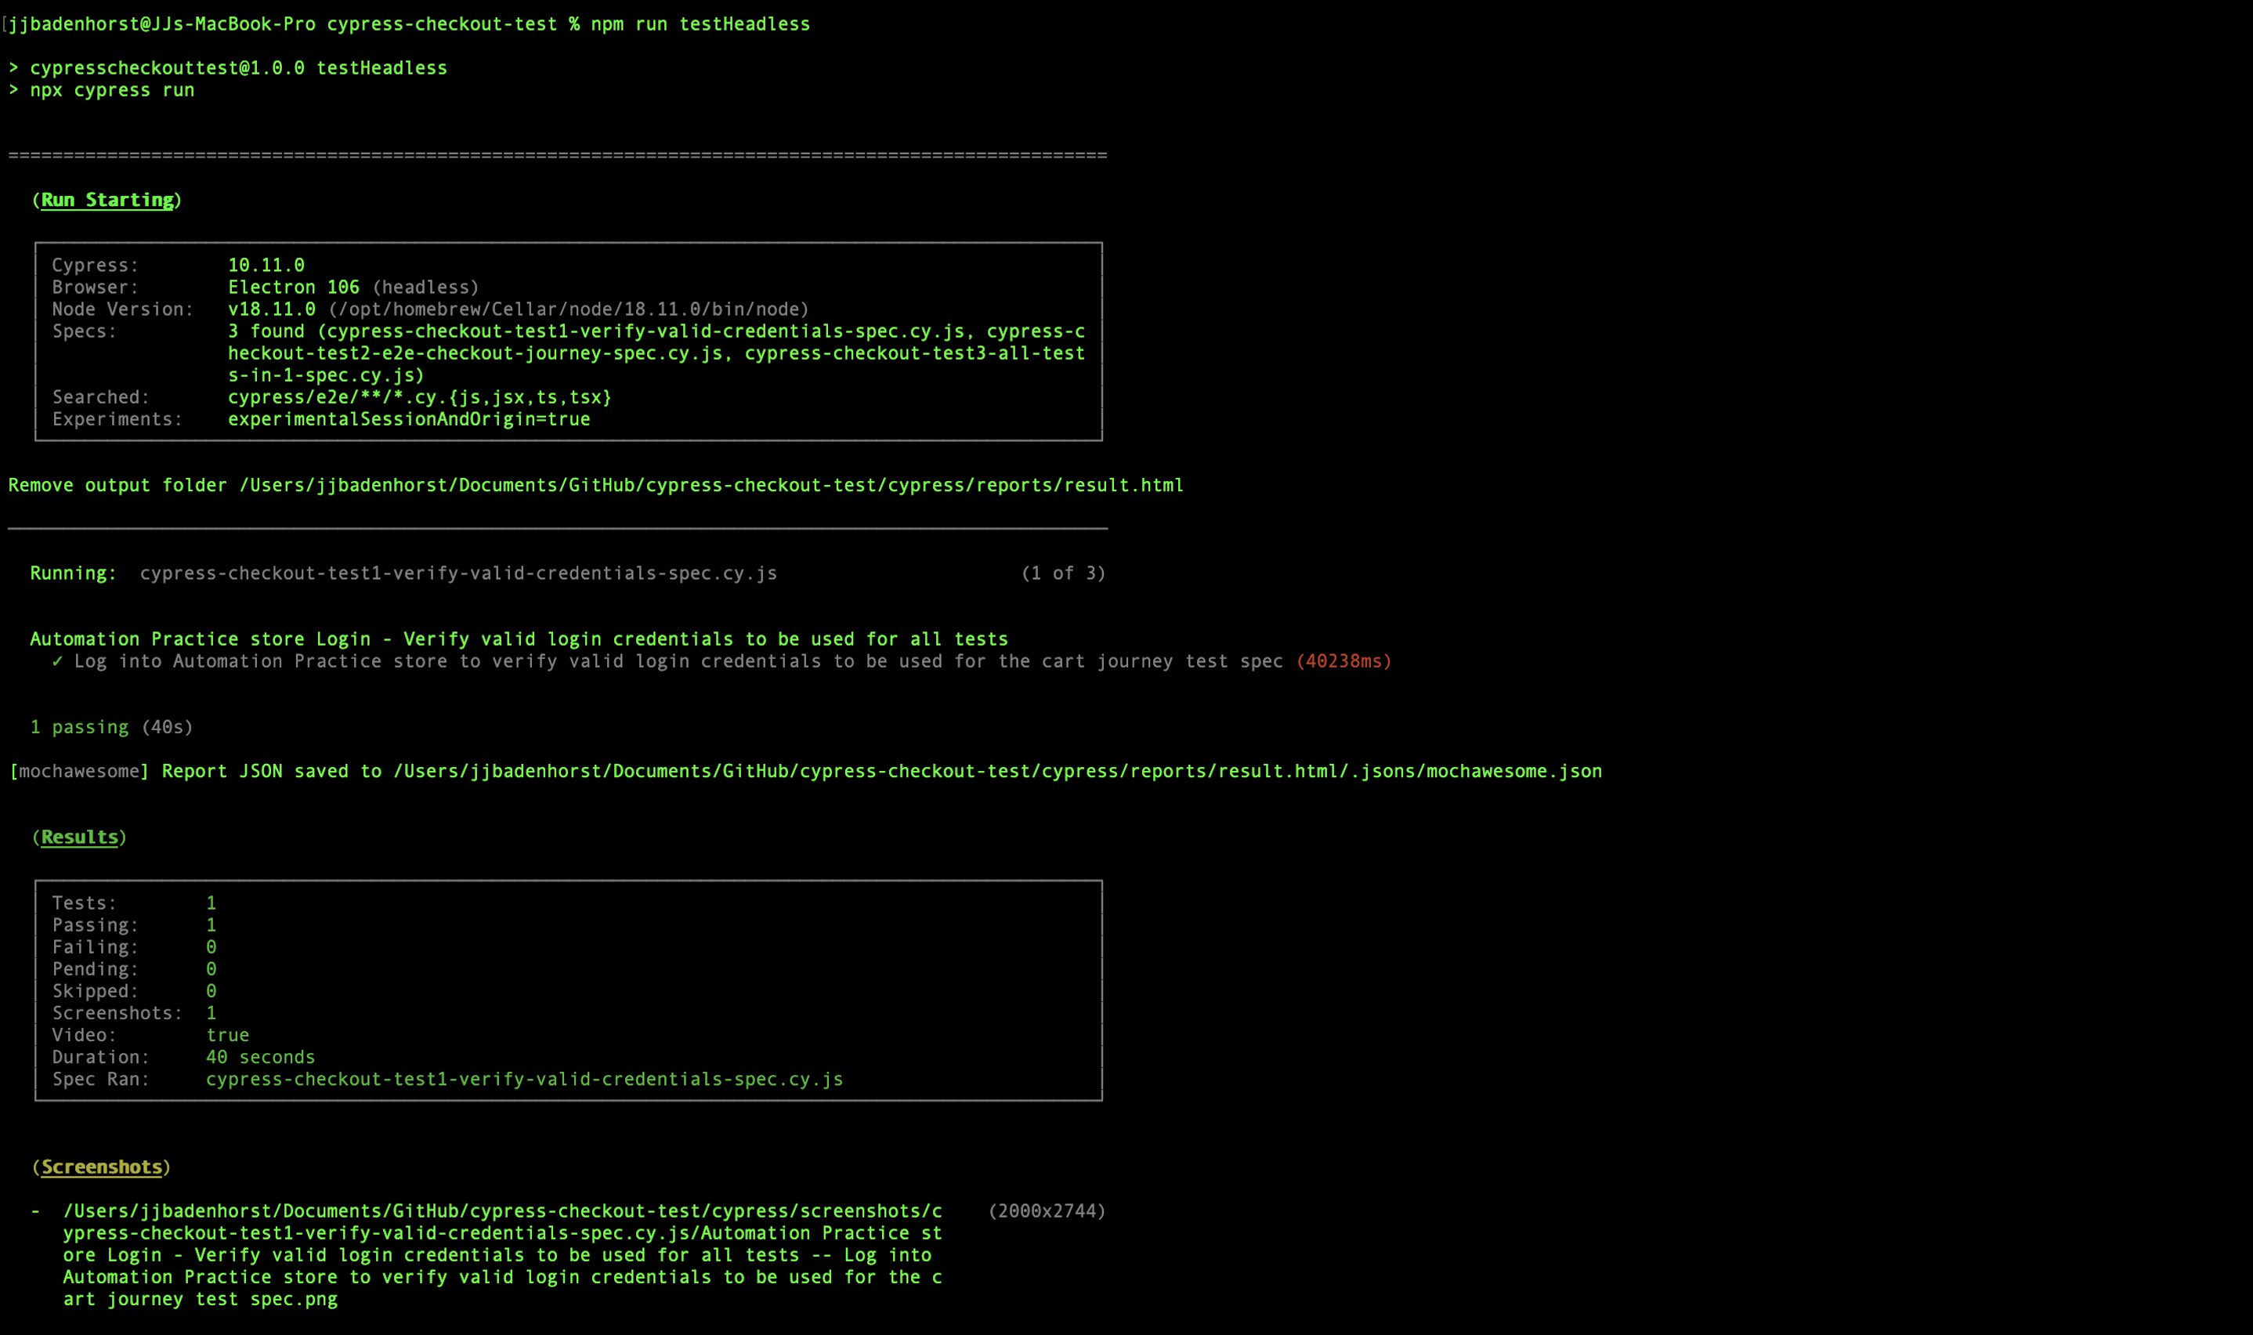This screenshot has width=2253, height=1335.
Task: Click the Video true value in Results
Action: click(x=227, y=1034)
